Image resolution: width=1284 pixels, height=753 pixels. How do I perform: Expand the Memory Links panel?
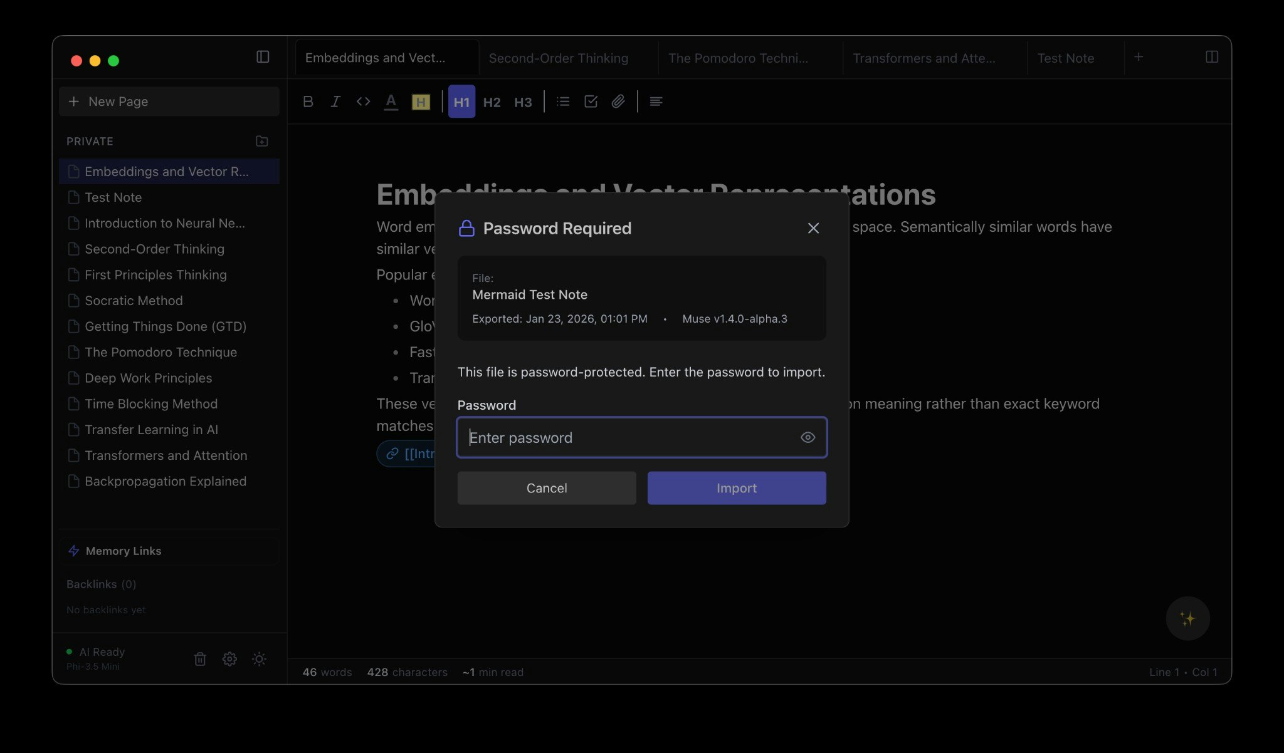[x=124, y=551]
